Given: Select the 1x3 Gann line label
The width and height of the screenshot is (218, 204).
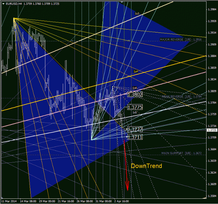Looking at the screenshot, I should 137,14.
